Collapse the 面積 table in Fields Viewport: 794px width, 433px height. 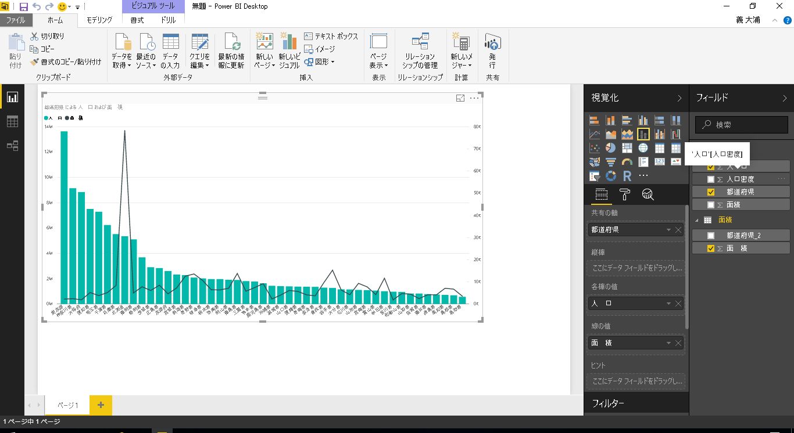(696, 221)
